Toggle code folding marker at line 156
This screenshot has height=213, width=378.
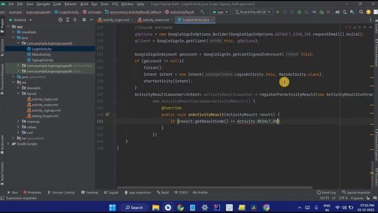coord(115,88)
